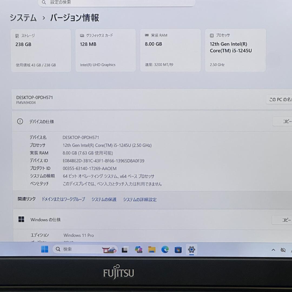
Task: Open the Microsoft Store
Action: click(178, 249)
